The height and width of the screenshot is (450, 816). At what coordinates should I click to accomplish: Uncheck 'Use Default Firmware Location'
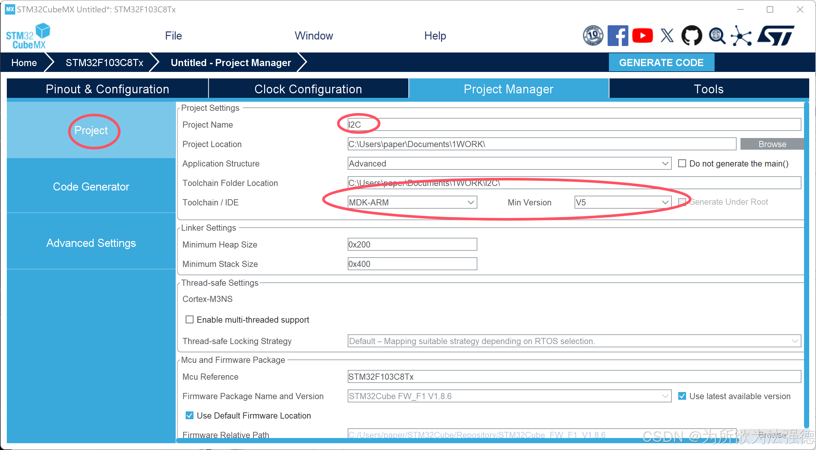189,415
